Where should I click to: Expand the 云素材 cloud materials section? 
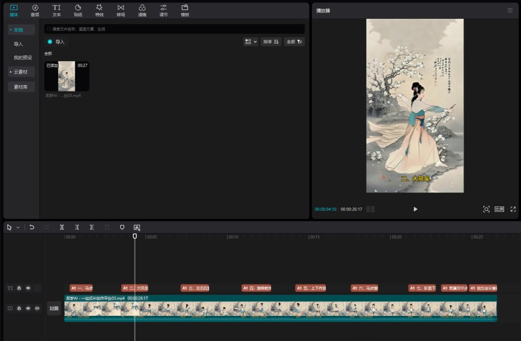tap(21, 72)
